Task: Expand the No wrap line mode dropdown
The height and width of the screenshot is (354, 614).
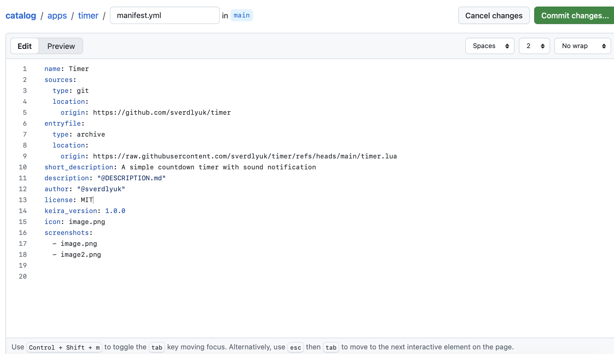Action: coord(583,46)
